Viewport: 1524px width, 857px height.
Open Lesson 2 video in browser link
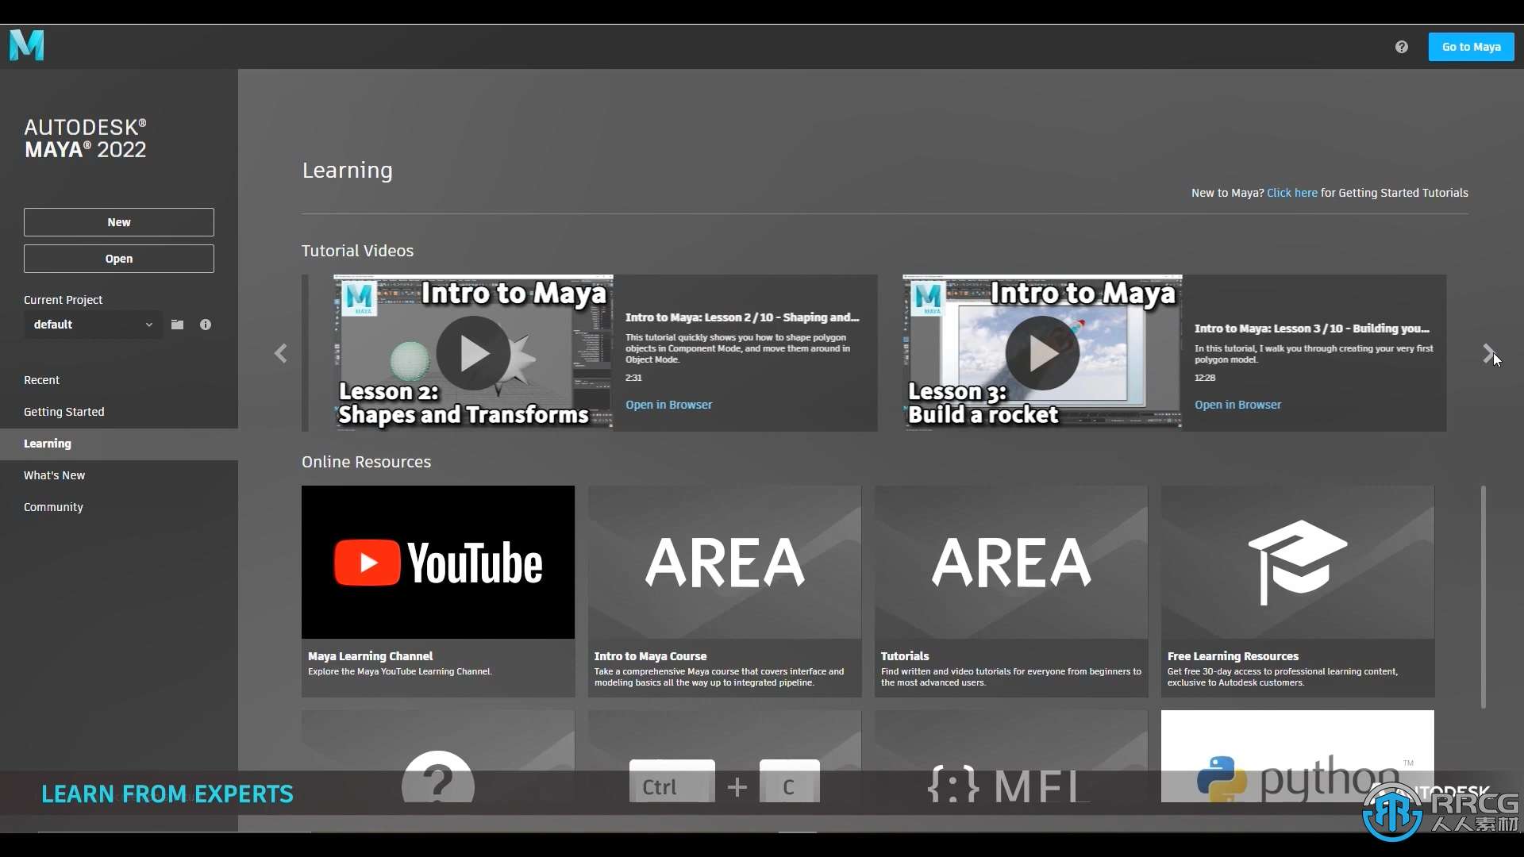point(668,405)
